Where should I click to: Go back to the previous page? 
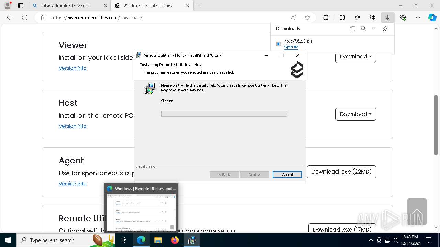coord(10,17)
